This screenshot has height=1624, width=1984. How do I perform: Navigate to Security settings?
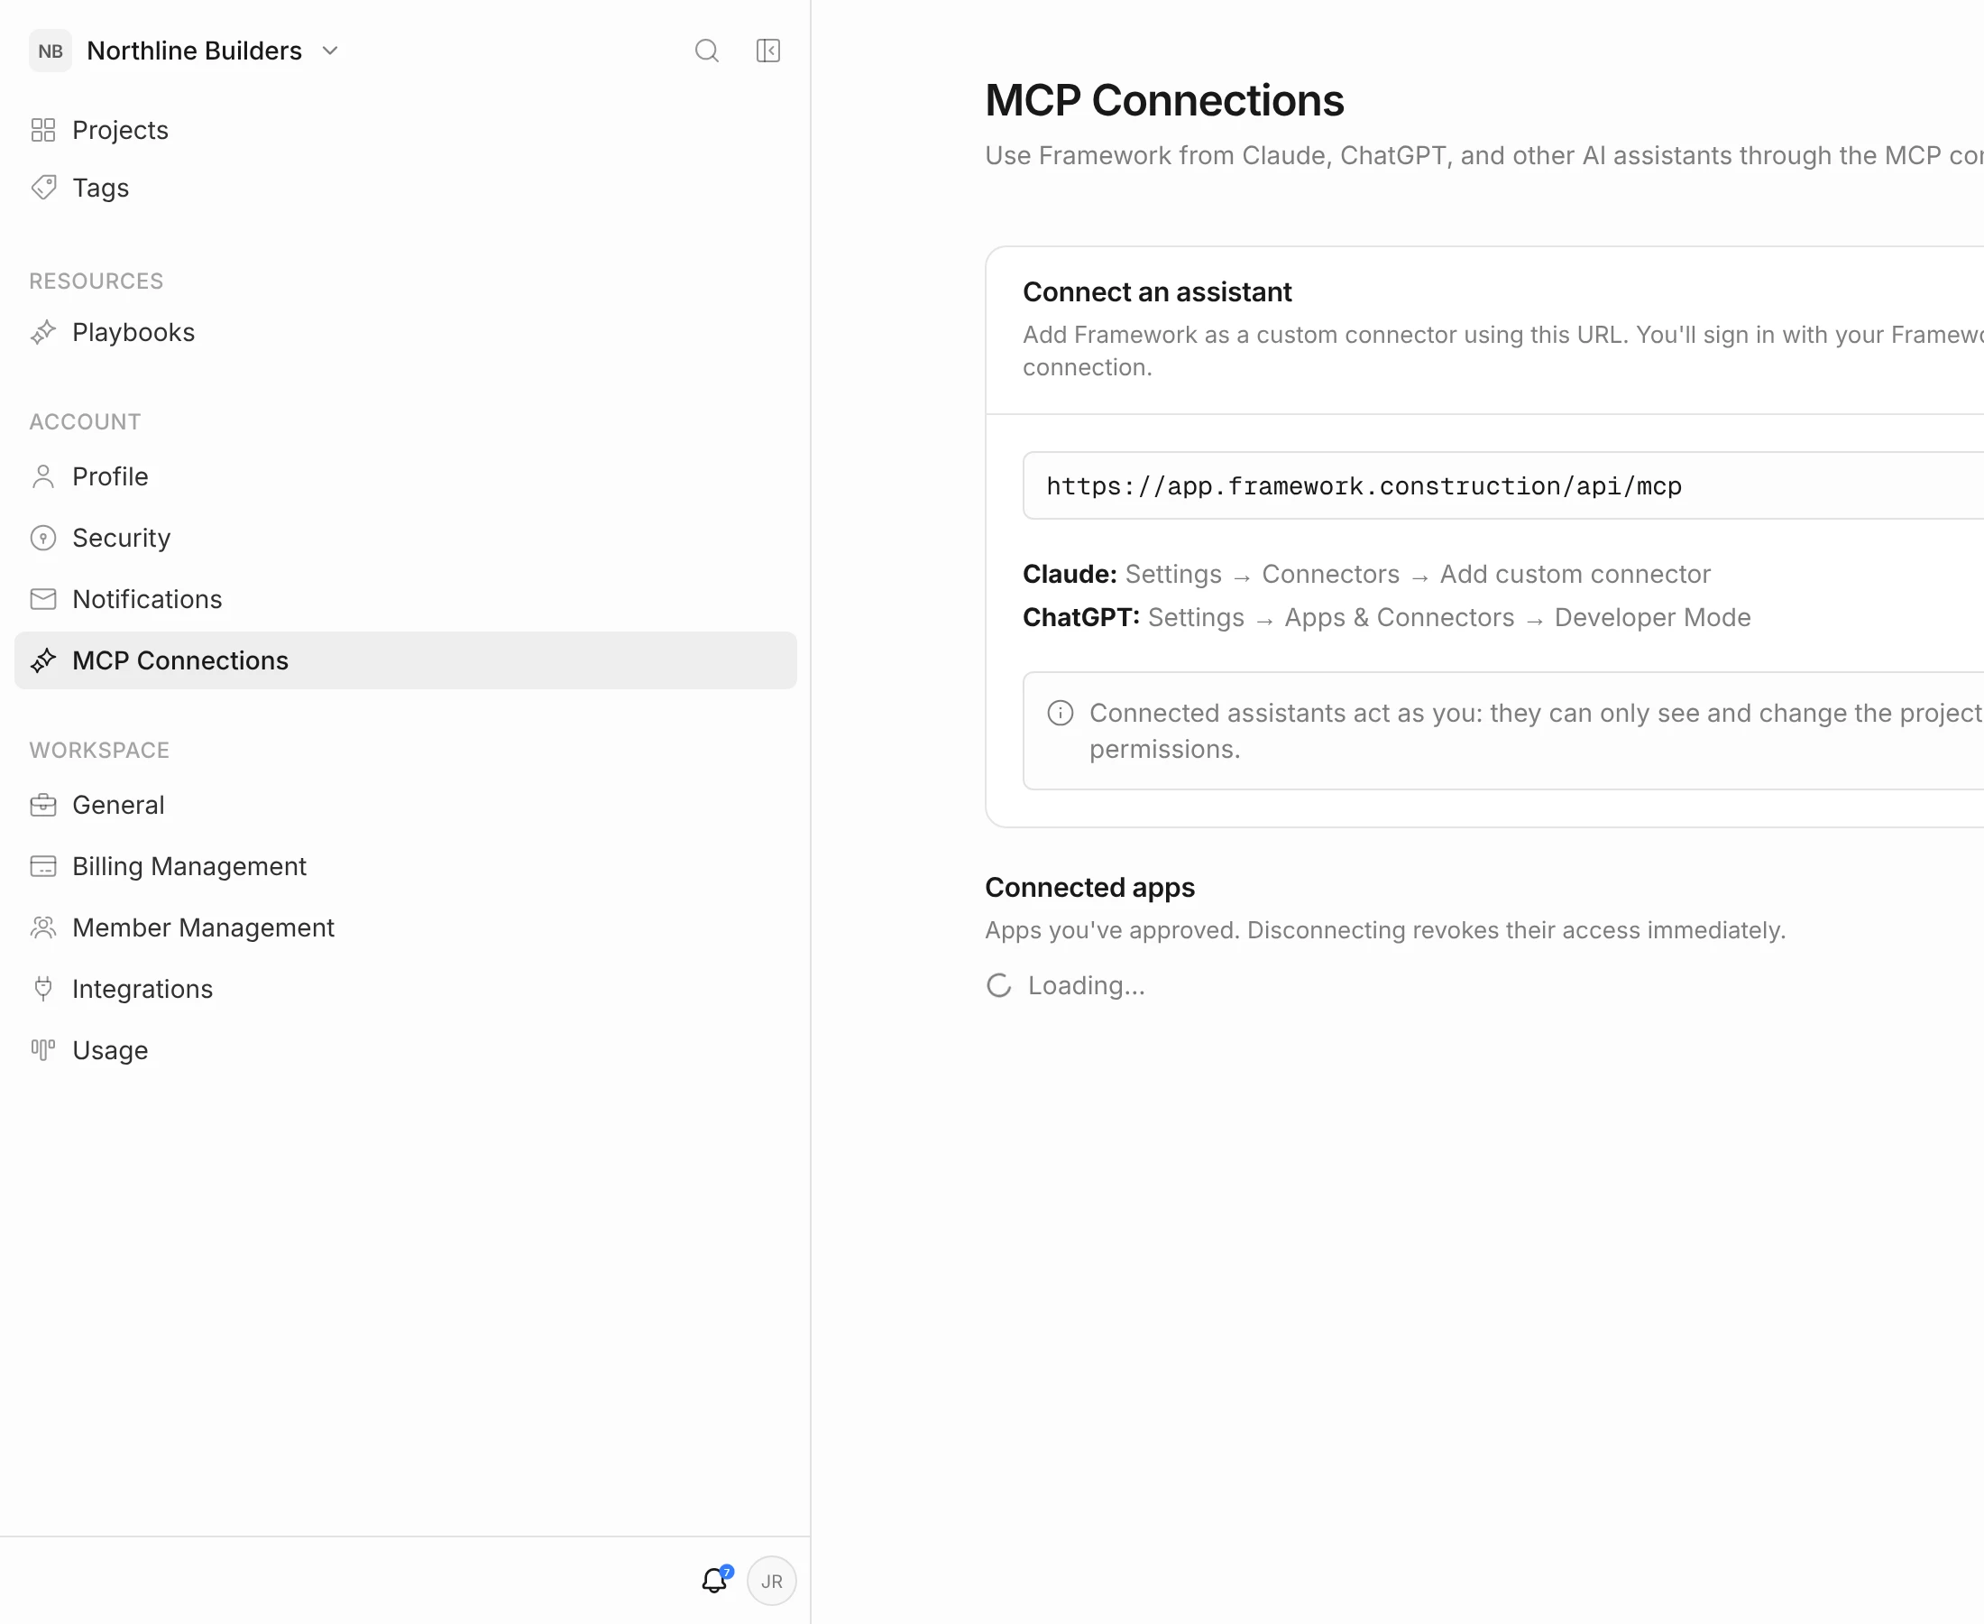[x=406, y=538]
